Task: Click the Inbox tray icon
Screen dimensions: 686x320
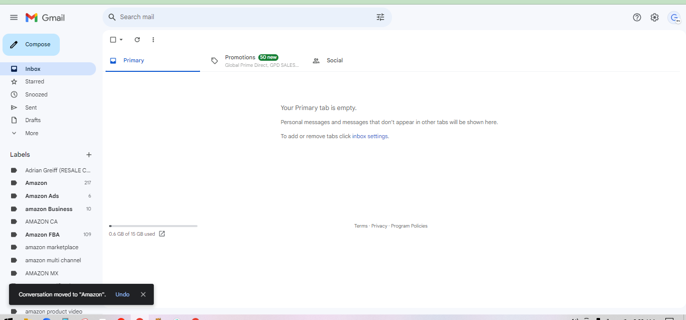Action: (x=14, y=69)
